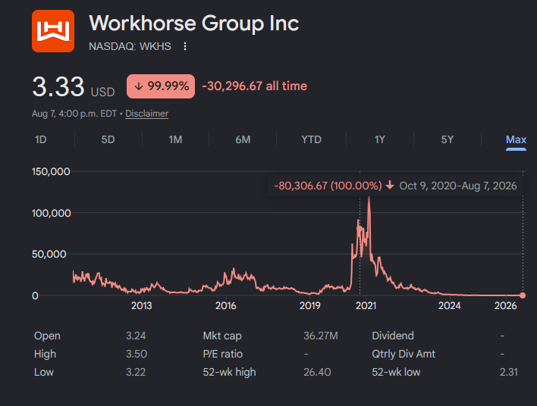Click the Open value 3.24

(x=136, y=336)
